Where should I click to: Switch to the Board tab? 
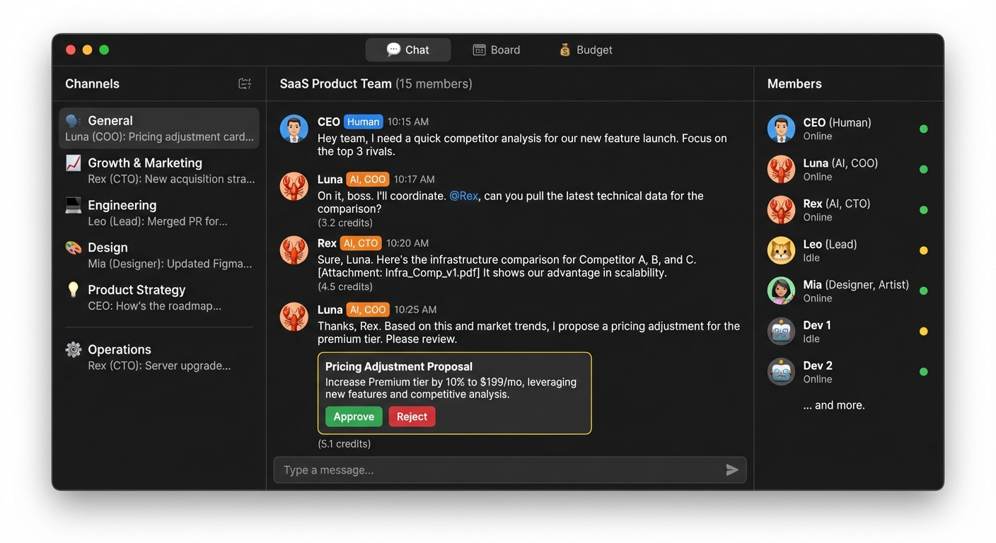click(x=497, y=49)
